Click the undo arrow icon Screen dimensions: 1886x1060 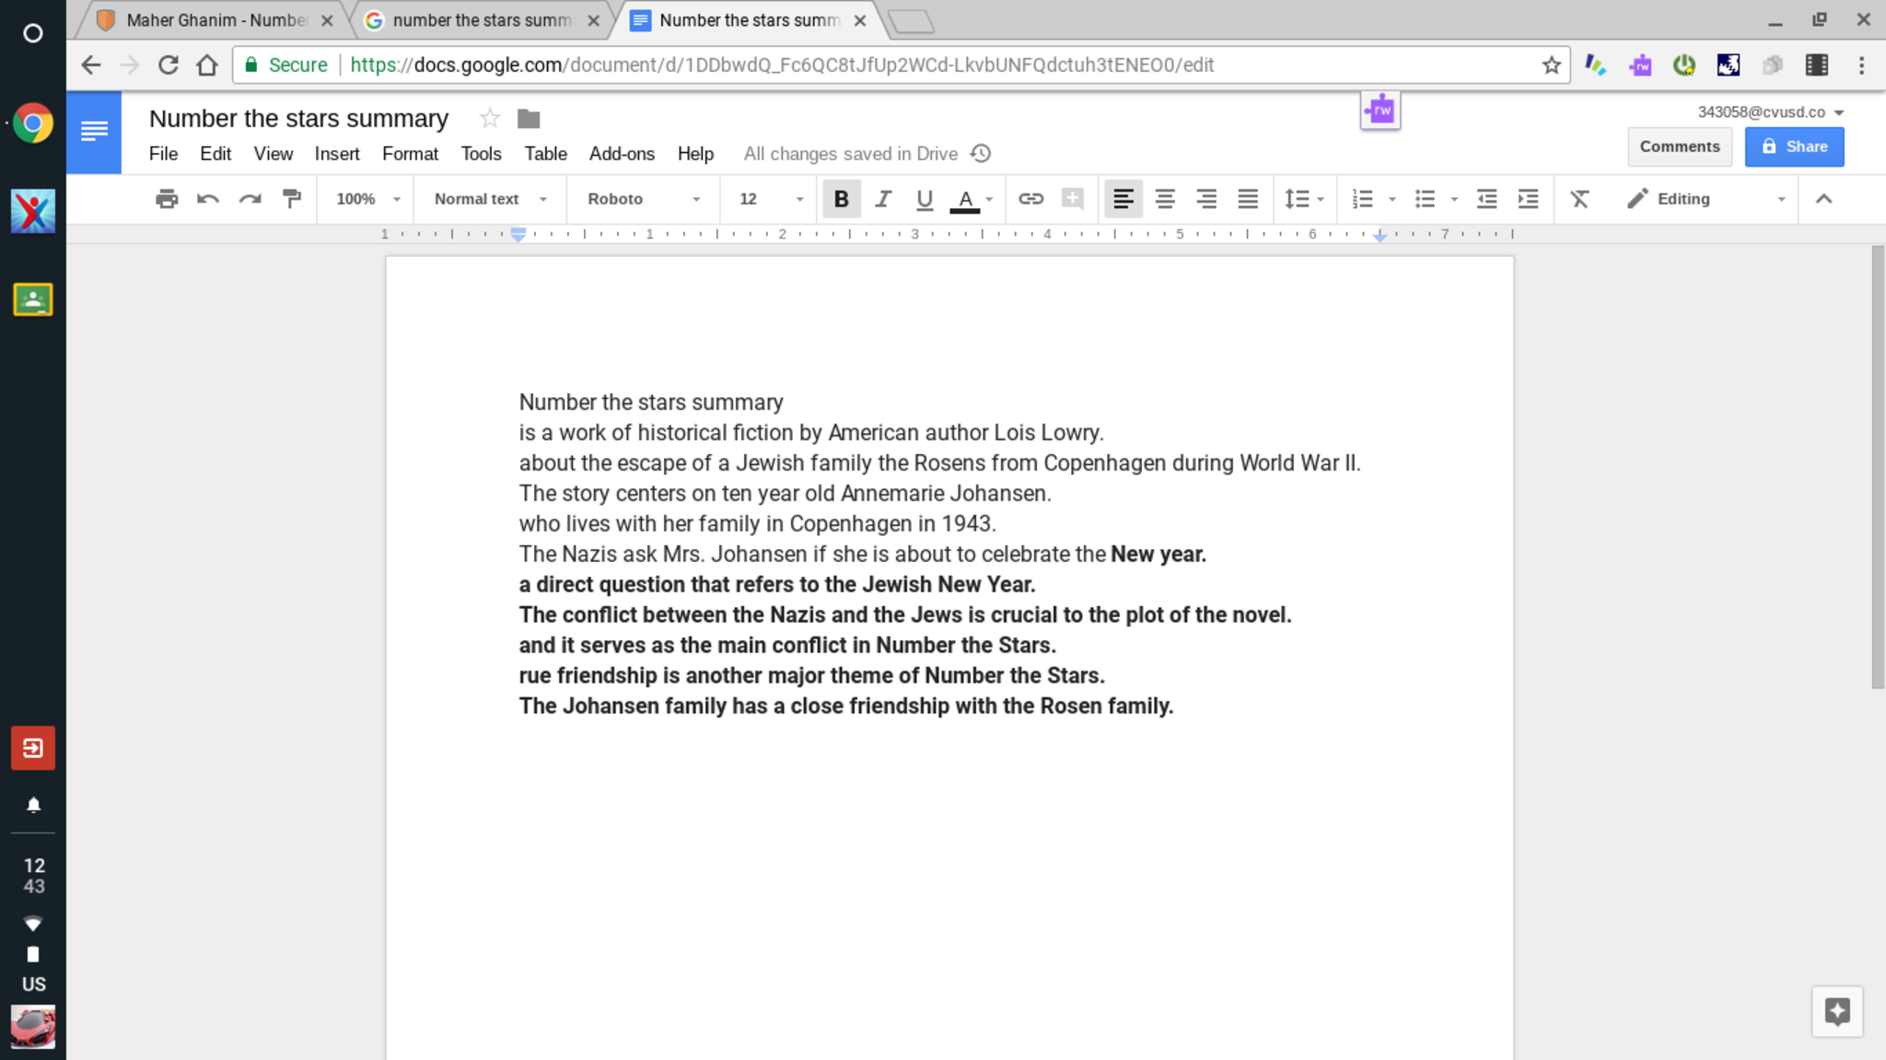208,199
